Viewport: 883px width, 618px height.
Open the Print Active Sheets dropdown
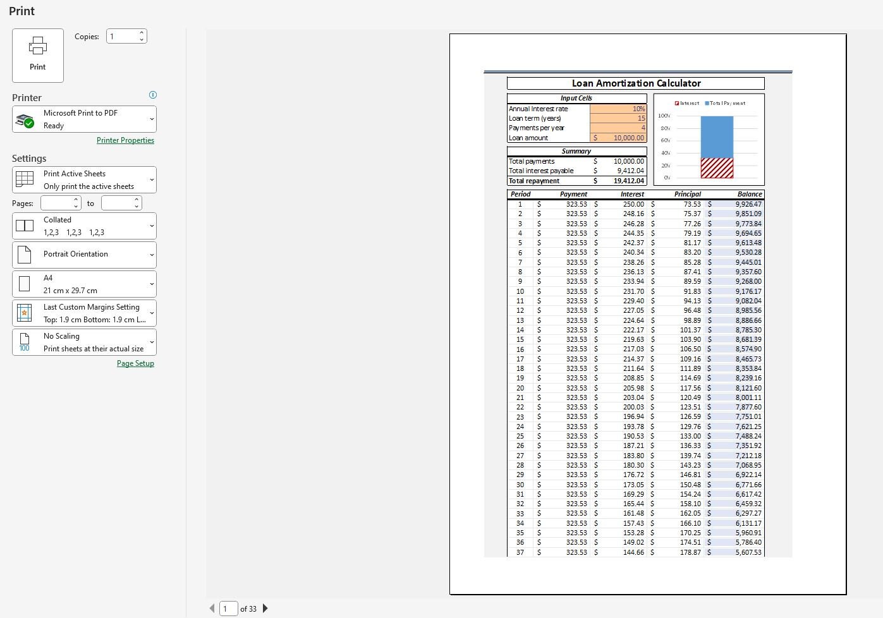pyautogui.click(x=151, y=179)
